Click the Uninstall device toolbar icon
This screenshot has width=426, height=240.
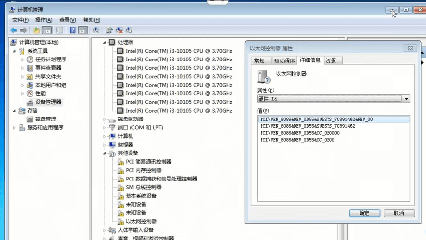tap(119, 30)
